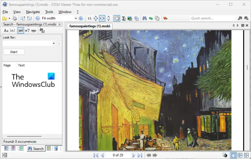Find next with the last quick search binoculars
The height and width of the screenshot is (159, 251).
246,18
